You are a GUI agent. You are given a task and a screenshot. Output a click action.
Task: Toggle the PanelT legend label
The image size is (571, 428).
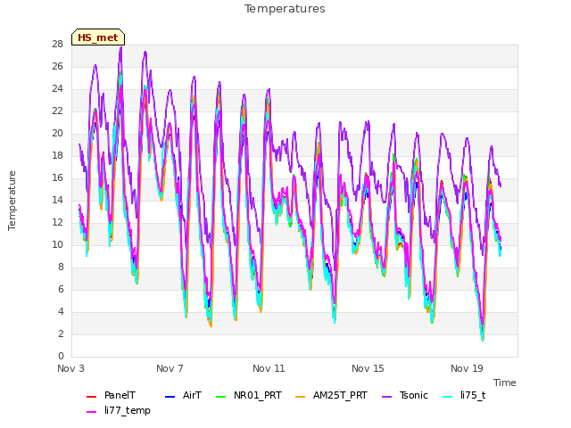point(120,395)
